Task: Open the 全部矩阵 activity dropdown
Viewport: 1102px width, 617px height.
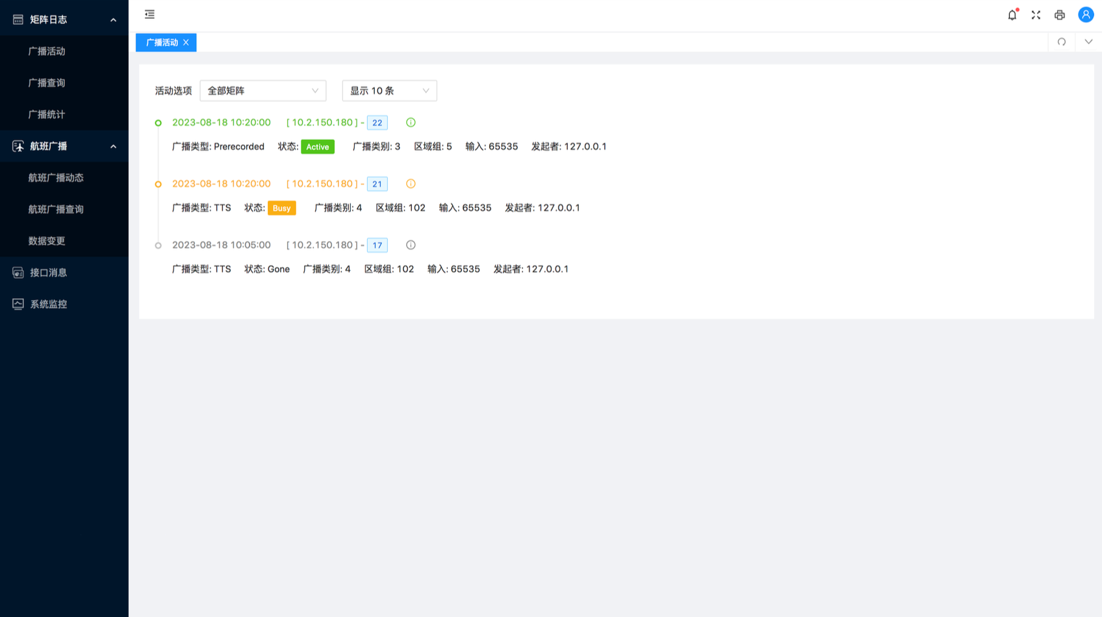Action: (x=263, y=91)
